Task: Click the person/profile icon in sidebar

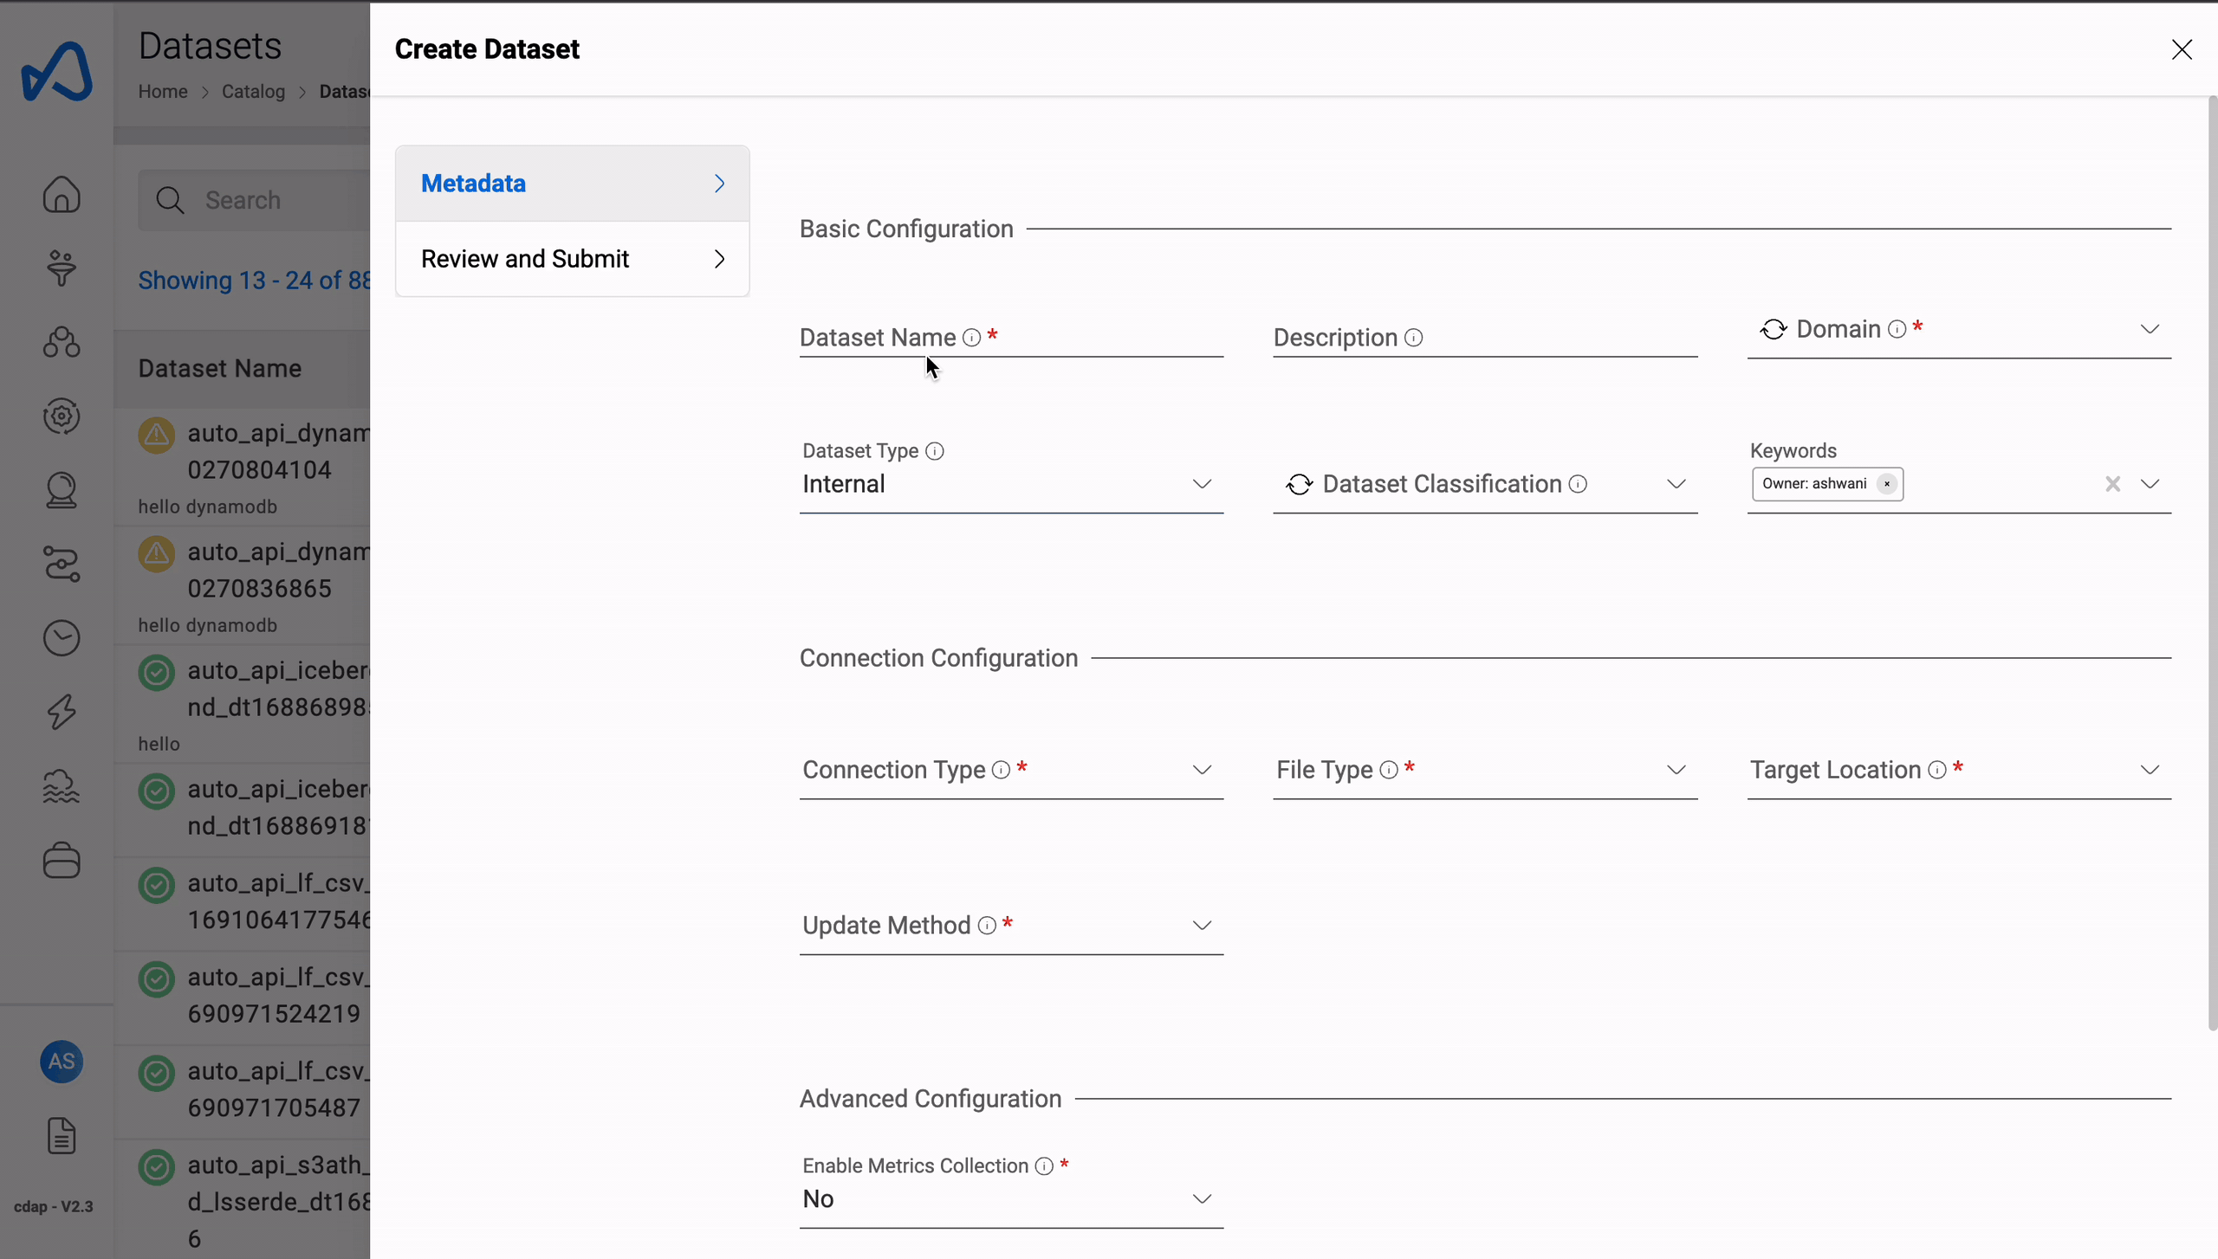Action: (61, 488)
